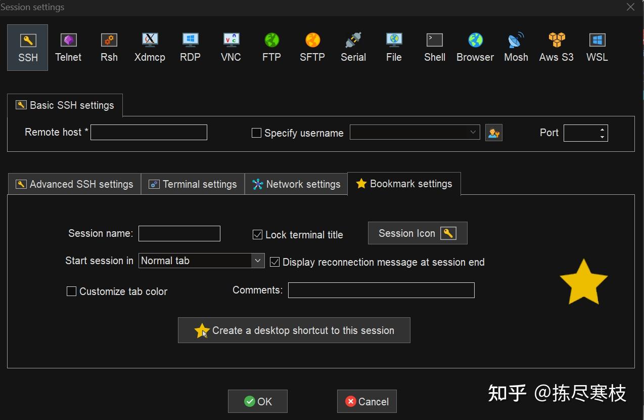The width and height of the screenshot is (644, 420).
Task: Open the Network settings tab
Action: tap(296, 184)
